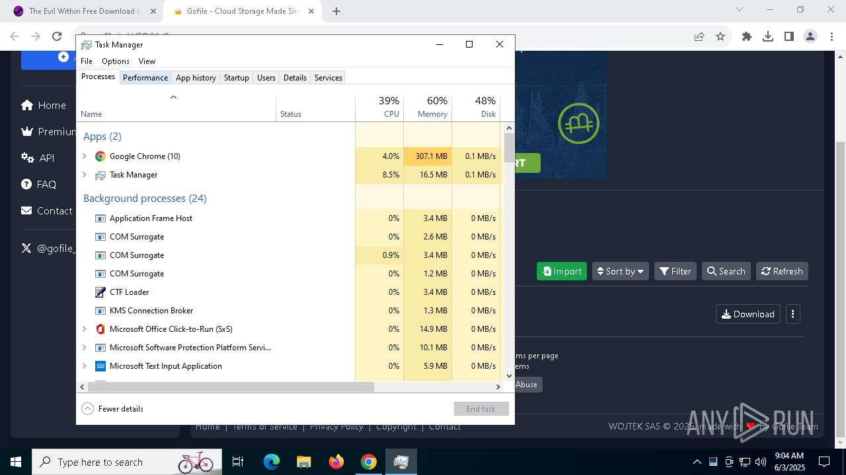
Task: Click the Google Chrome process icon
Action: point(100,156)
